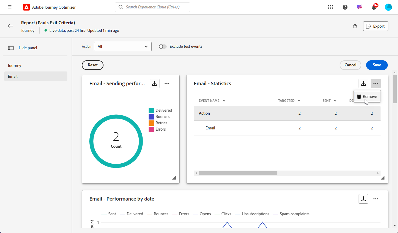The width and height of the screenshot is (398, 233).
Task: Go back using the left arrow
Action: pyautogui.click(x=10, y=26)
